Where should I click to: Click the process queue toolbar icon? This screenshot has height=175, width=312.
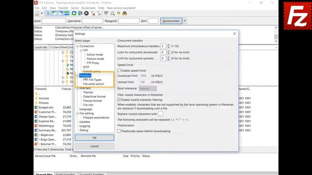pos(80,13)
